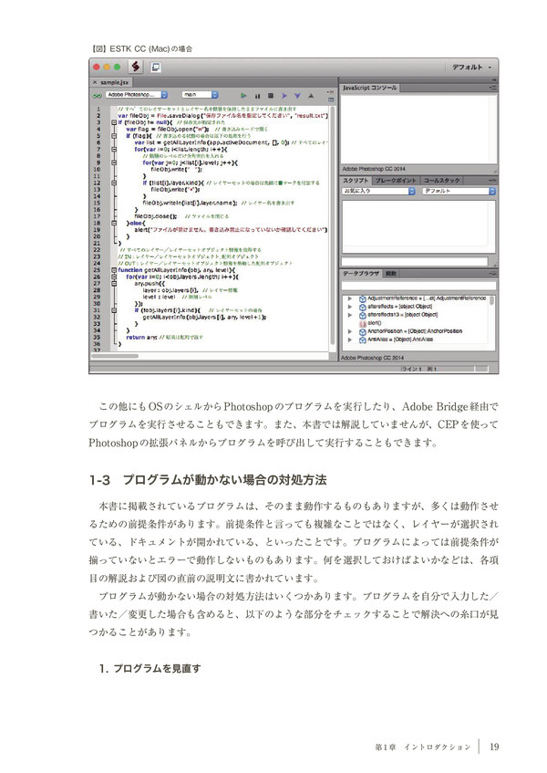This screenshot has width=547, height=773.
Task: Collapse code fold at line 3 if block
Action: [x=114, y=122]
